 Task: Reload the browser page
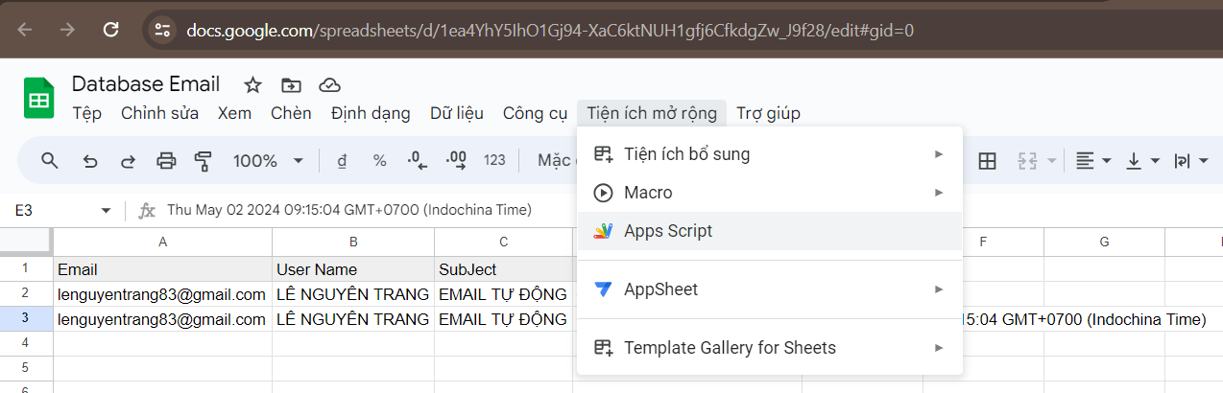pos(110,30)
